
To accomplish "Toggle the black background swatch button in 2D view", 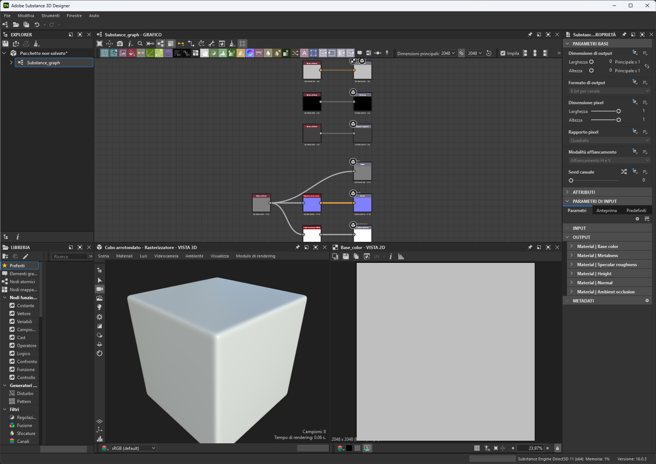I will tap(349, 448).
